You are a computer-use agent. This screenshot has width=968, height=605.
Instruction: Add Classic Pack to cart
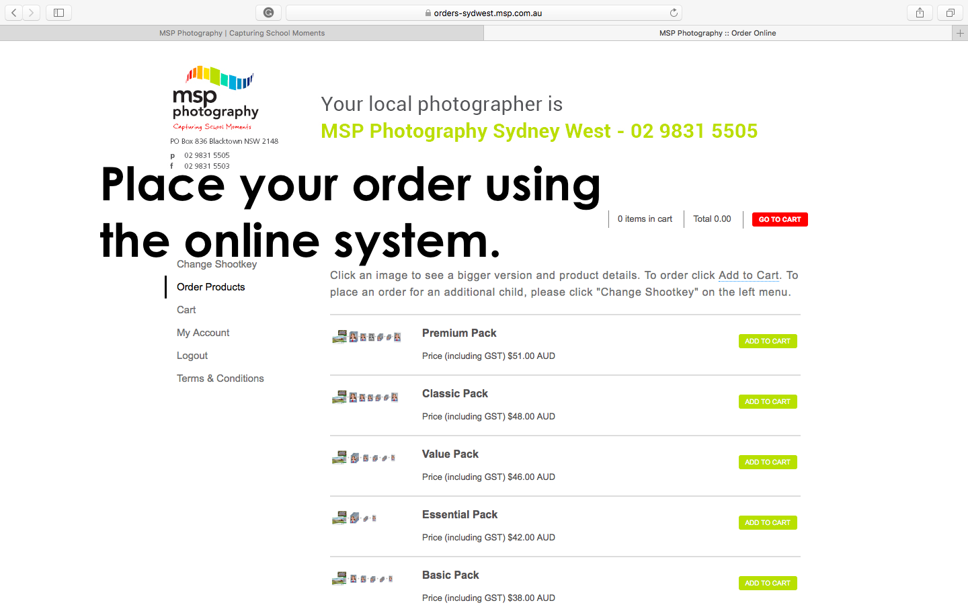click(x=768, y=401)
